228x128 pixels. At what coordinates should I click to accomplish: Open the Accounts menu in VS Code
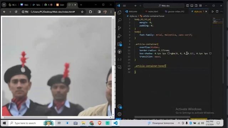[x=120, y=106]
